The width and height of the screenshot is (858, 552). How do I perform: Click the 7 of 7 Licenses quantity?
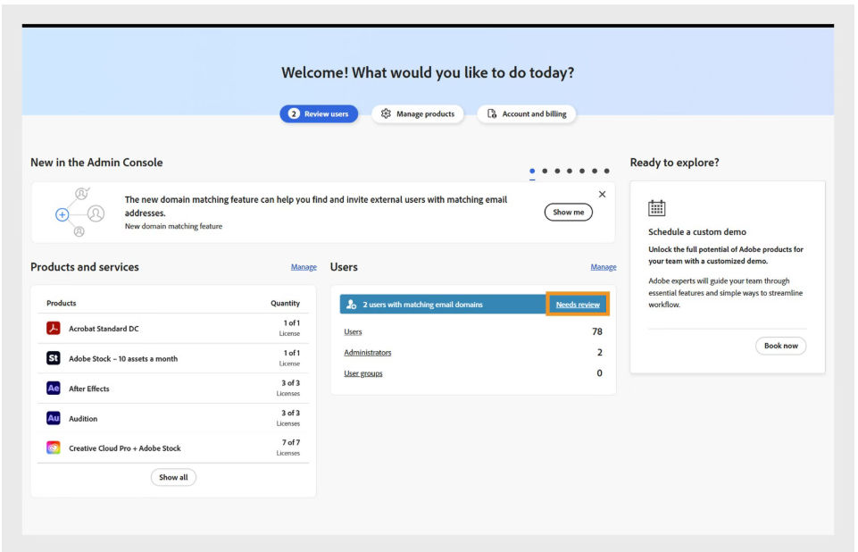(x=288, y=447)
